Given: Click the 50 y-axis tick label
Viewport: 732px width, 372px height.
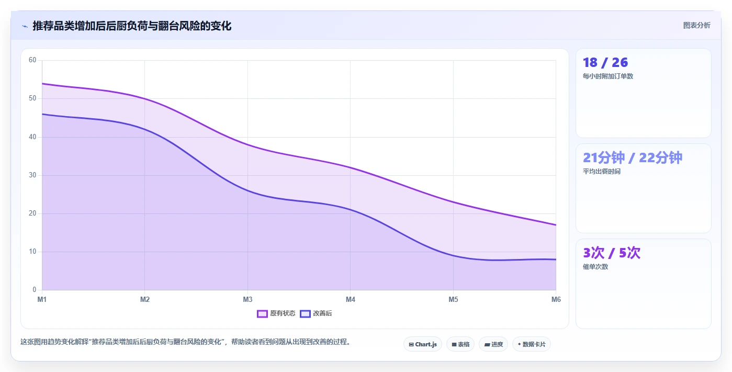Looking at the screenshot, I should pos(32,98).
